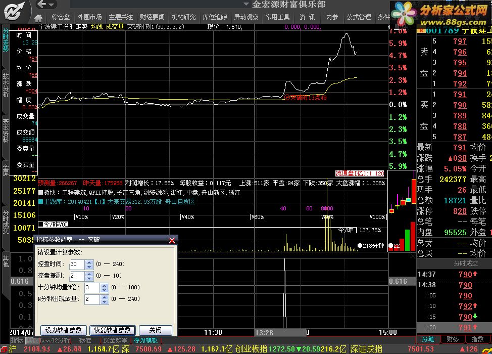Click the 14:37 trade row price 790
This screenshot has width=492, height=354.
(465, 274)
